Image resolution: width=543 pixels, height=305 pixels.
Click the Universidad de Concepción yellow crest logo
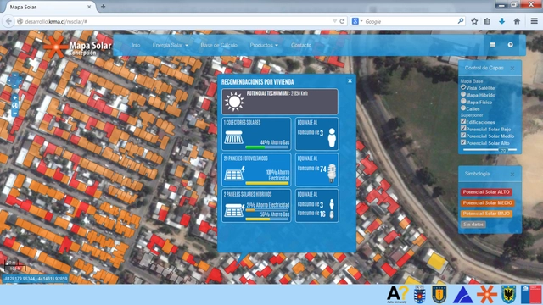[439, 295]
